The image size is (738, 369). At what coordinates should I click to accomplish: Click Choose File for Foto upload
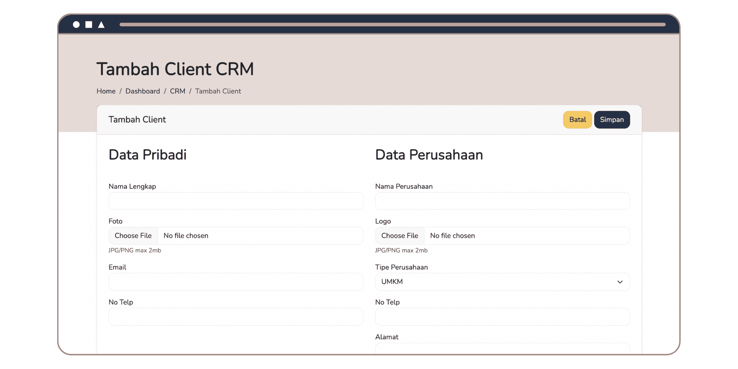133,236
